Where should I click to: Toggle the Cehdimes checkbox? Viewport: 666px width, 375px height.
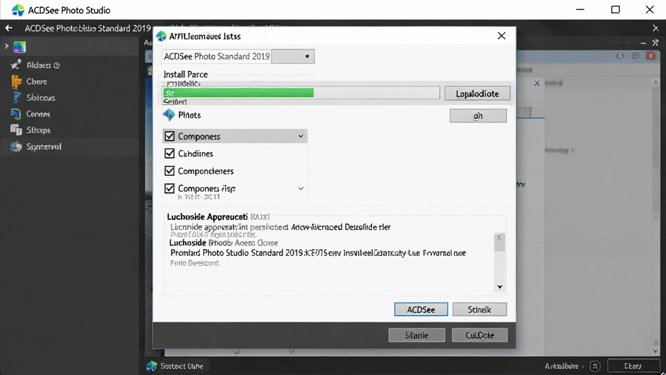tap(170, 154)
